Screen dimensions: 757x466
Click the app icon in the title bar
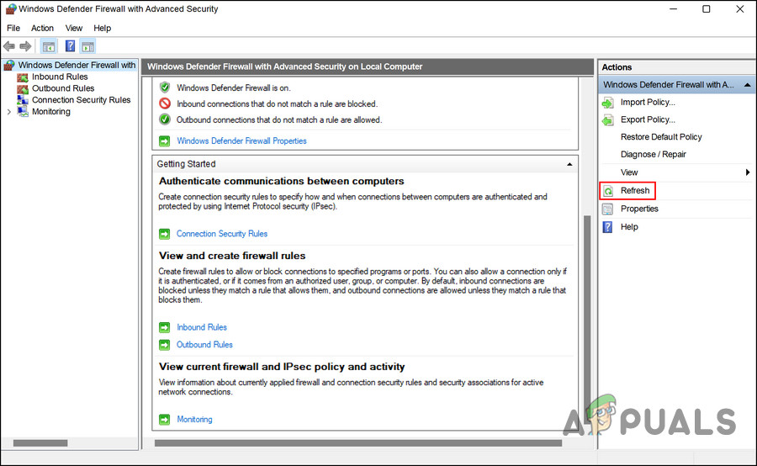click(11, 8)
